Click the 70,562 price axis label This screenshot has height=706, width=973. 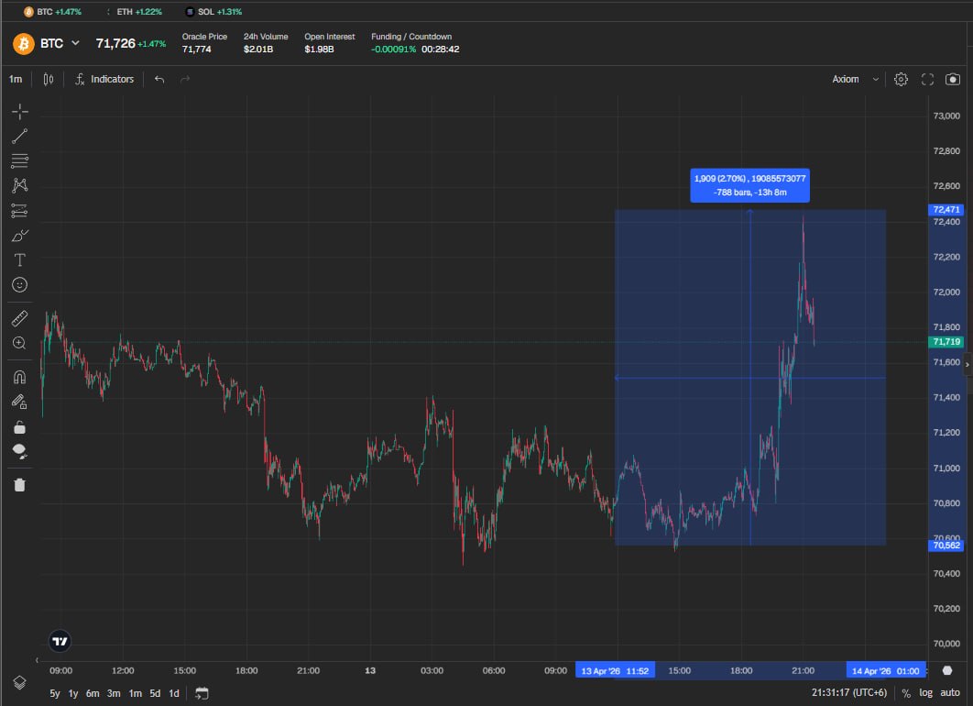(x=946, y=546)
